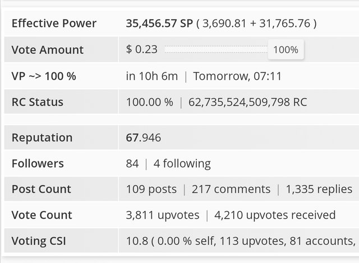Click the Reputation score 67.946
The width and height of the screenshot is (359, 263).
click(144, 137)
